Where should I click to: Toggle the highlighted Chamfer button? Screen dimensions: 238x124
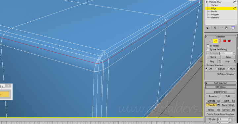pyautogui.click(x=212, y=105)
